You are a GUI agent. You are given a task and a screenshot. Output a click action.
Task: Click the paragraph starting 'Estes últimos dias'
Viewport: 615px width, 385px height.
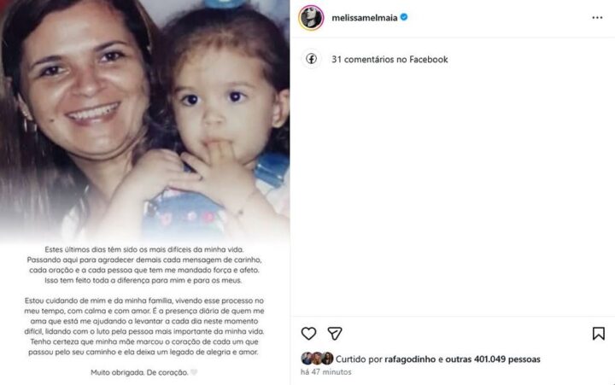coord(144,265)
